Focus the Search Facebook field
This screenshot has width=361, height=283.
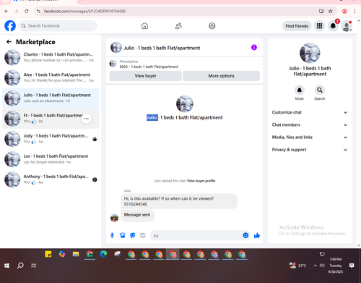point(58,26)
